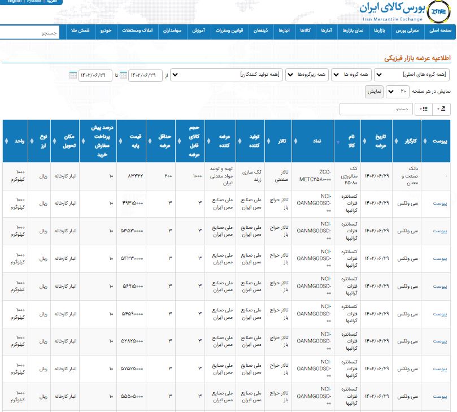
Task: Open پیوست link for the ۴۹۳۱۵۰۰۰ price row
Action: coord(440,203)
